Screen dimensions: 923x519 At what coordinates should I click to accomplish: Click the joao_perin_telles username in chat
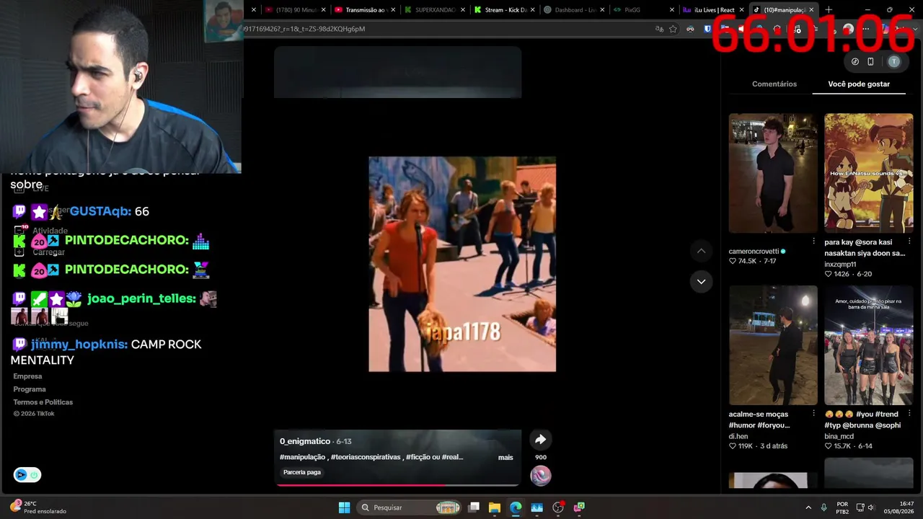(x=141, y=298)
